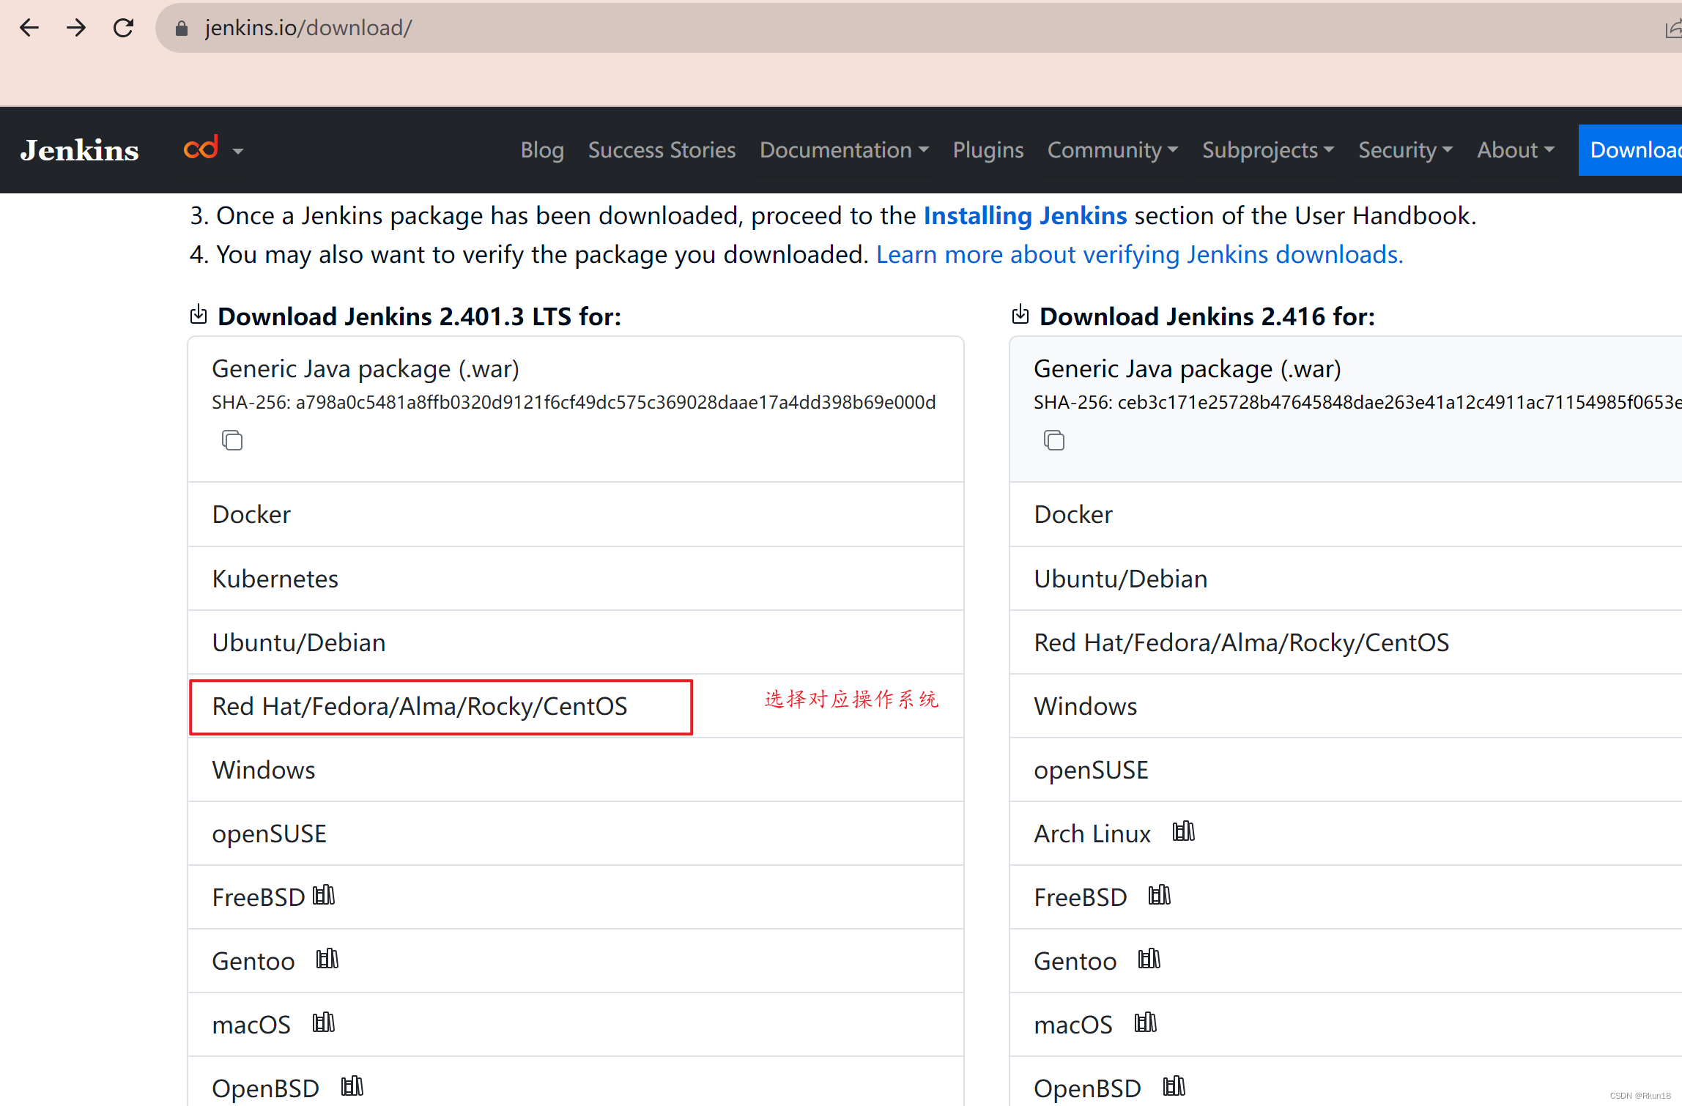This screenshot has height=1106, width=1682.
Task: Click third-party icon next to weekly Gentoo
Action: (1149, 959)
